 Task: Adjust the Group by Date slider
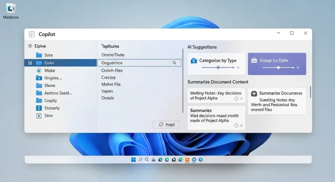click(x=278, y=67)
